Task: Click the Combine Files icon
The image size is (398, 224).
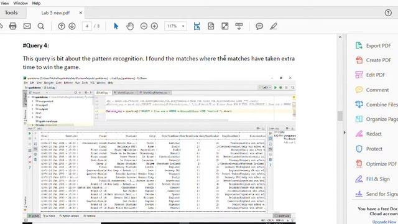Action: coord(359,105)
